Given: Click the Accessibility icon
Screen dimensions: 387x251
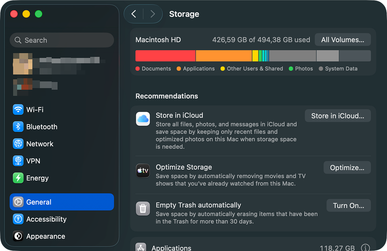Looking at the screenshot, I should pyautogui.click(x=18, y=219).
